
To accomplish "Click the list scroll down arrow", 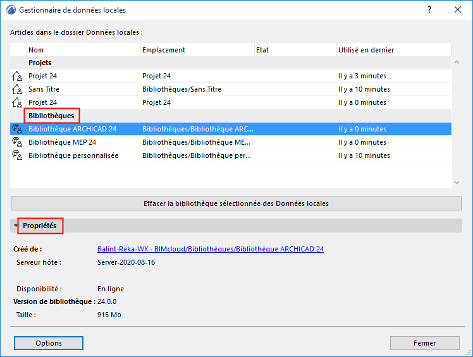I will 457,183.
